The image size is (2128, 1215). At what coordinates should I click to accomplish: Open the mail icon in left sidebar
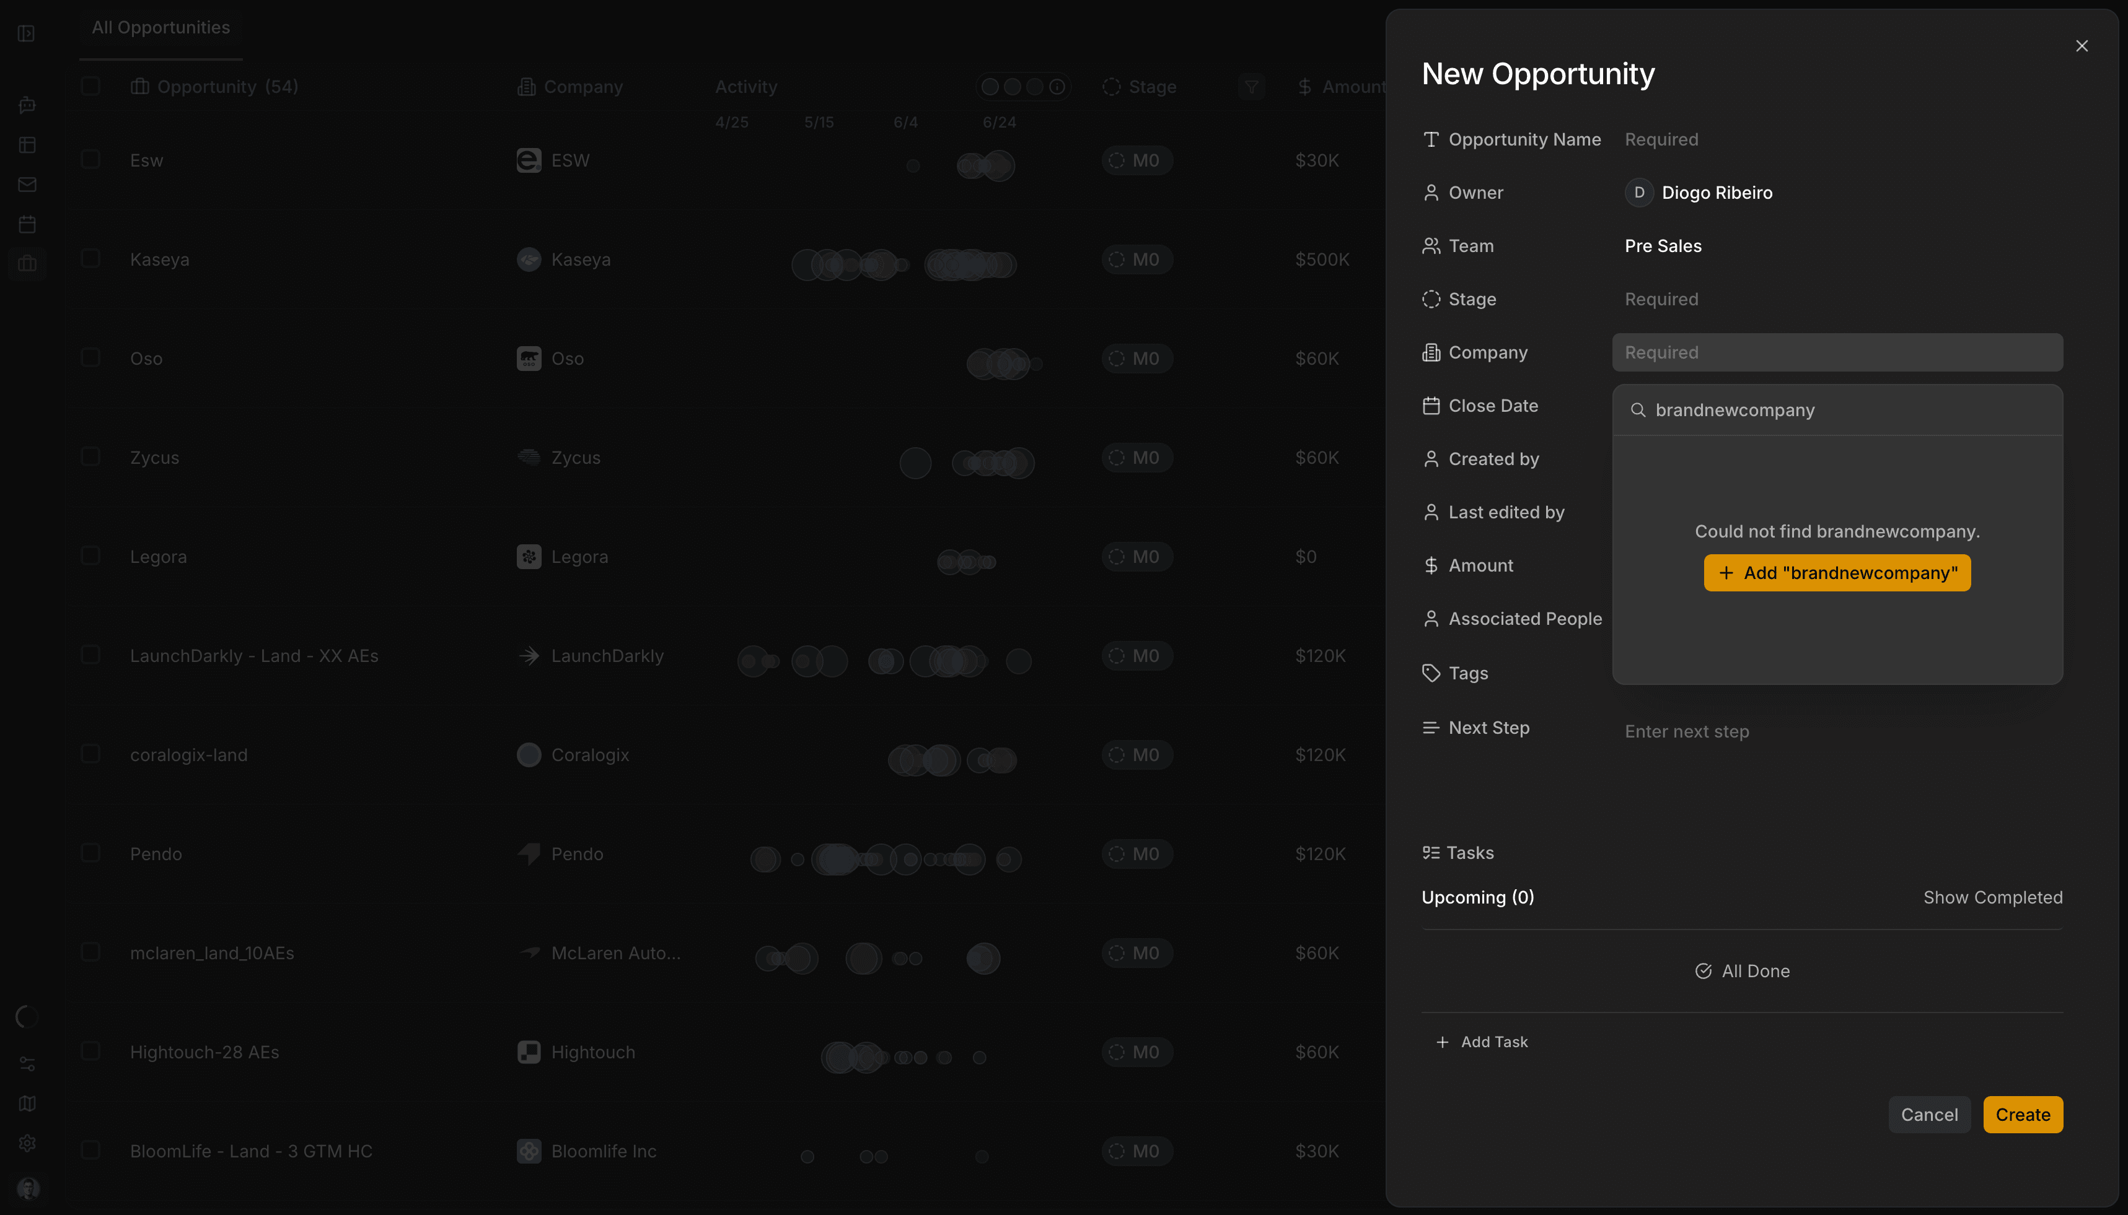[27, 185]
